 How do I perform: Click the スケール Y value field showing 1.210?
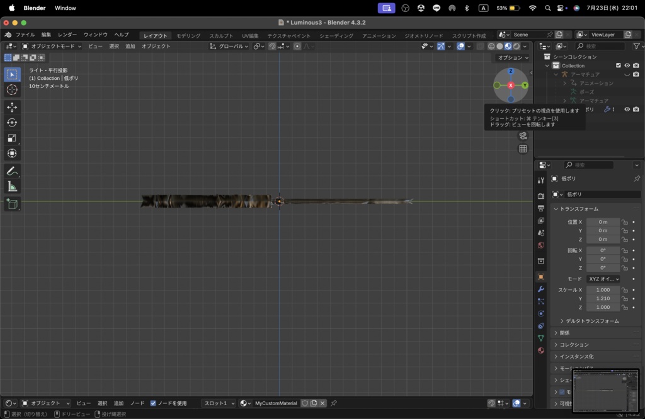tap(603, 299)
